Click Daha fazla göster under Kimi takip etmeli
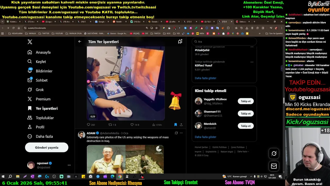Screen dimensions: 330x186 click(x=205, y=137)
